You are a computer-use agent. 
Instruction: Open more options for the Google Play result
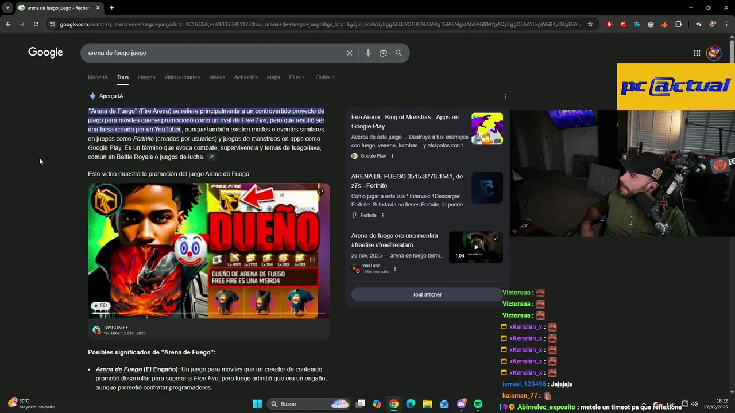393,156
